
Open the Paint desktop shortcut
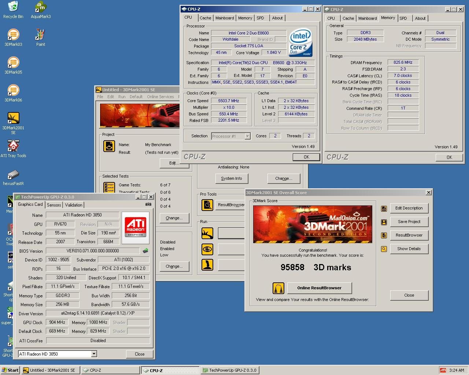(x=41, y=38)
